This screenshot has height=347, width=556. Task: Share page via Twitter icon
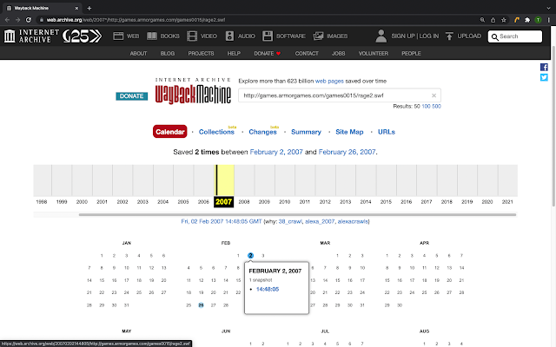(544, 77)
